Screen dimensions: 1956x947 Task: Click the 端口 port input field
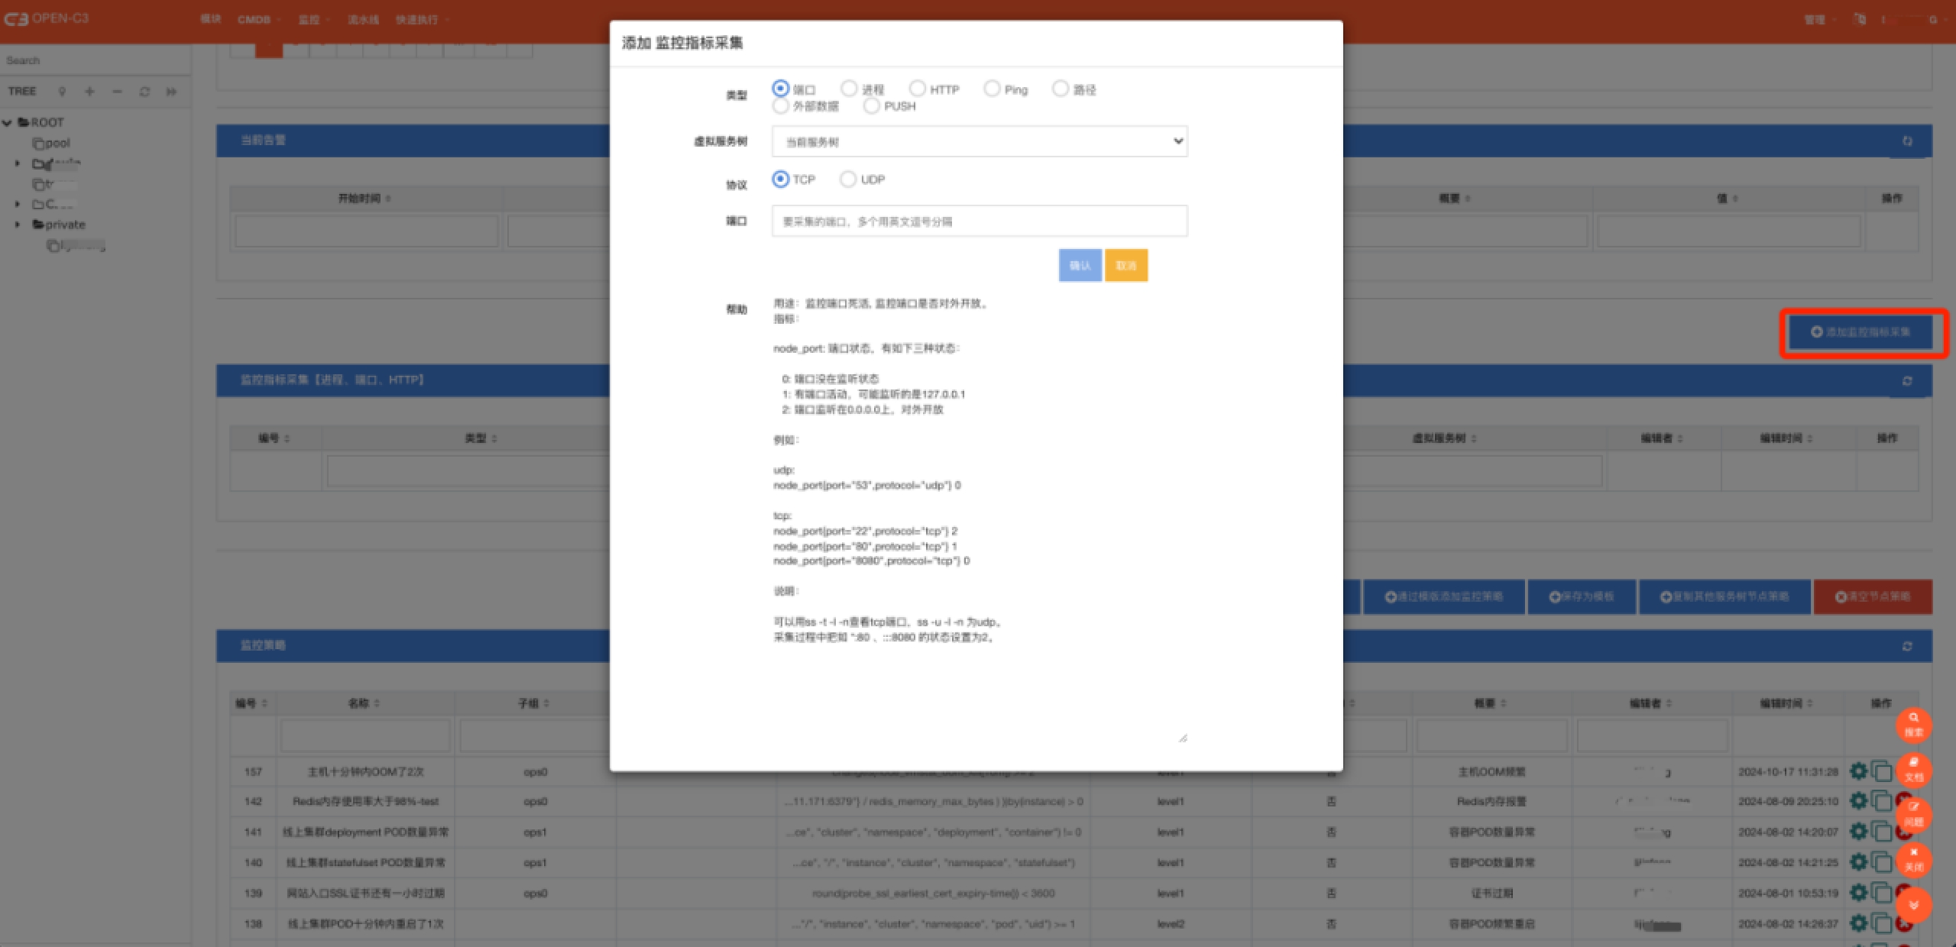coord(980,221)
